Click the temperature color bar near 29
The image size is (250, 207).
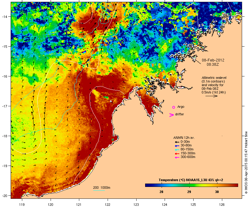tap(189, 185)
